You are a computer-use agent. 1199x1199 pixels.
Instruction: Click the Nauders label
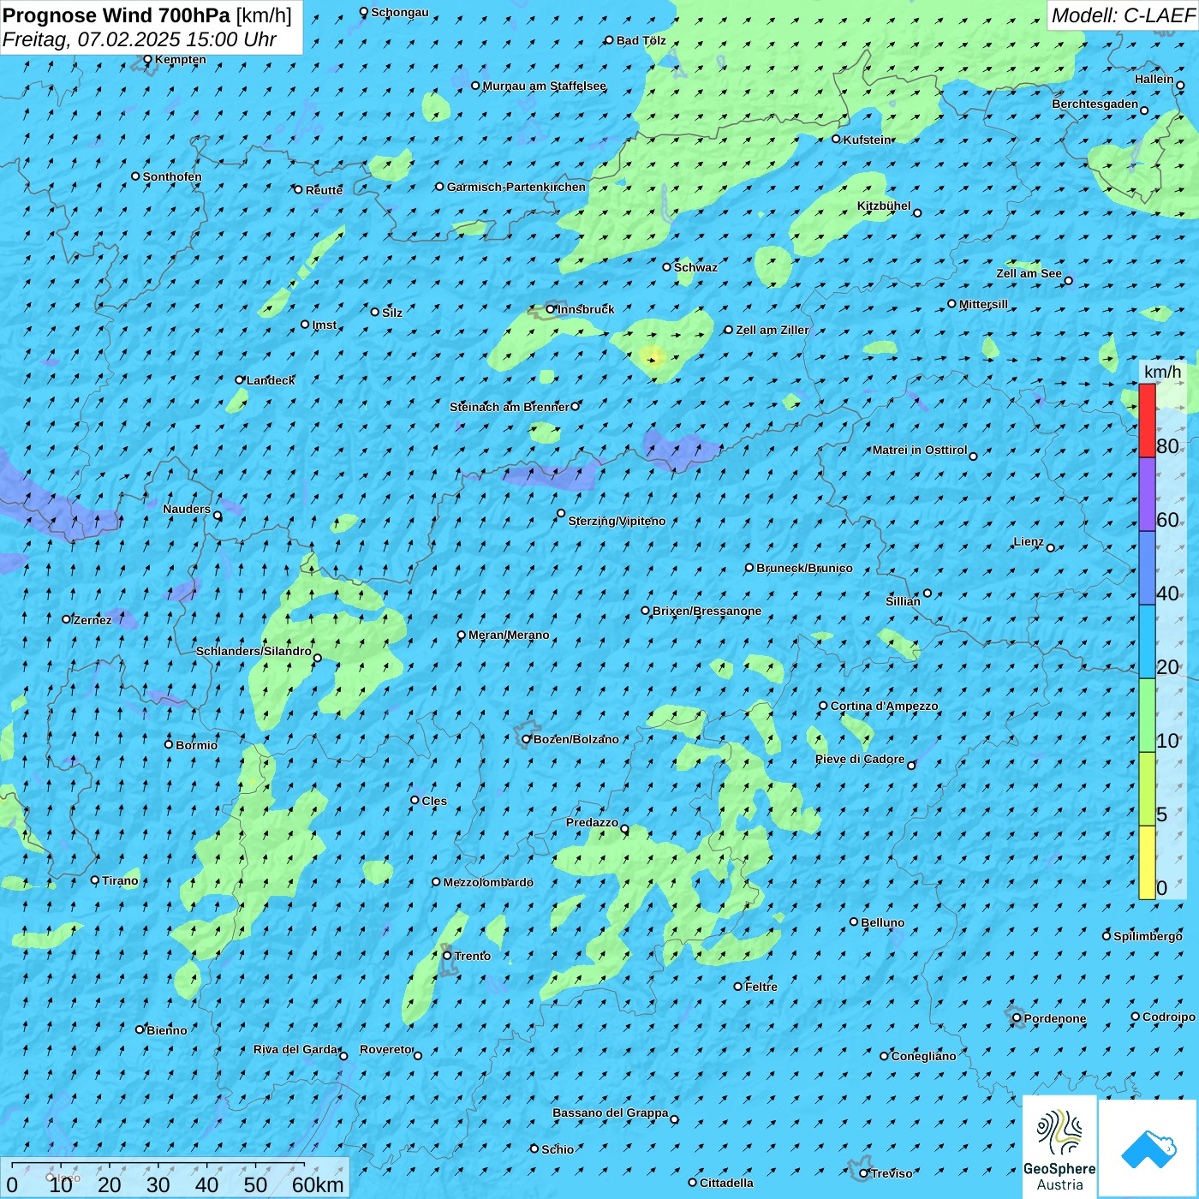(187, 509)
